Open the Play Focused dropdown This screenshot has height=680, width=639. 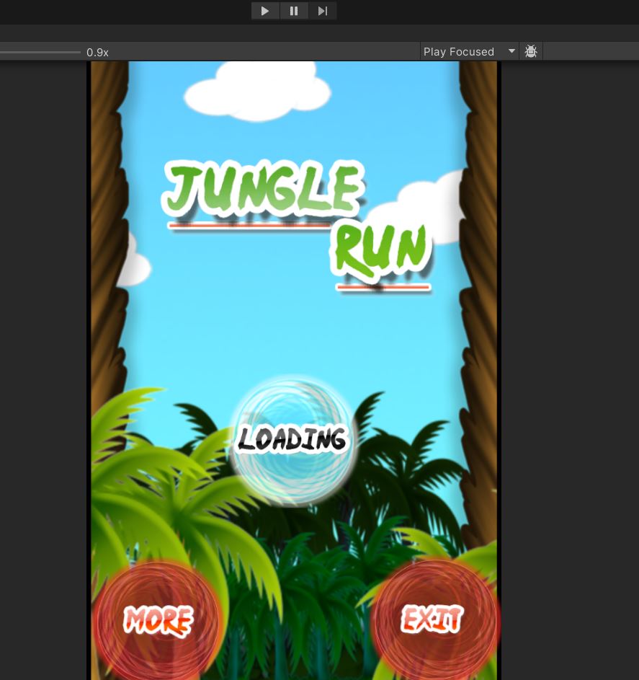click(x=469, y=51)
